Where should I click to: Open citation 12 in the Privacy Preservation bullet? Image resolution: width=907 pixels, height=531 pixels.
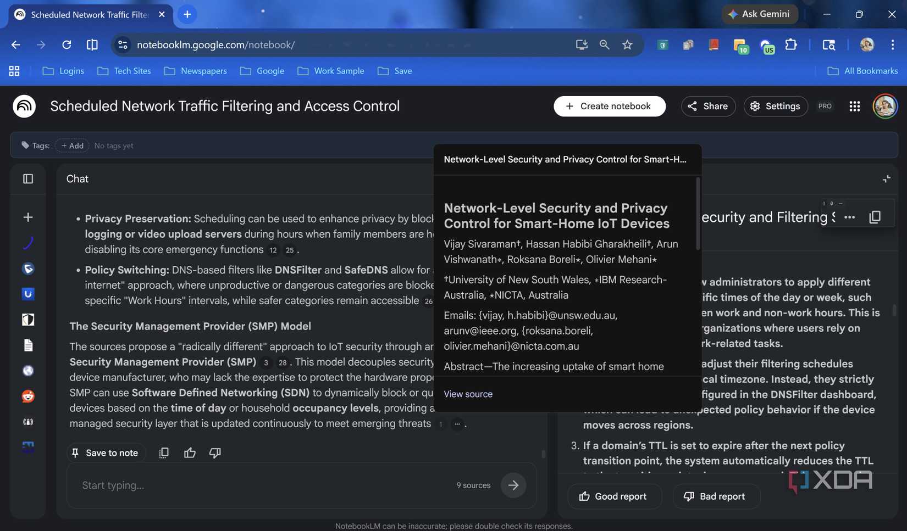(x=273, y=250)
